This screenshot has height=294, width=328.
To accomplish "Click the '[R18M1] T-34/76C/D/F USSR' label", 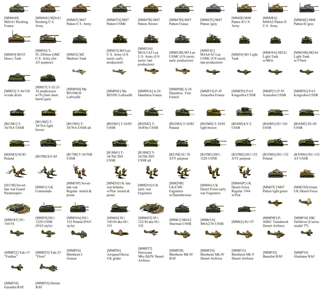I will [115, 156].
